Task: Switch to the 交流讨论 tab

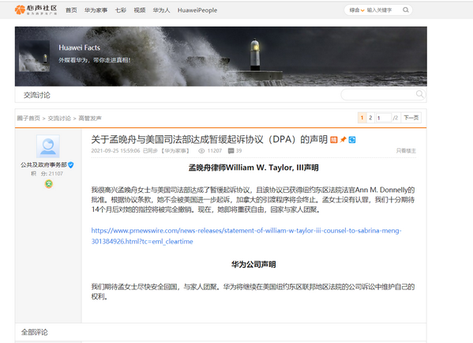Action: (37, 96)
